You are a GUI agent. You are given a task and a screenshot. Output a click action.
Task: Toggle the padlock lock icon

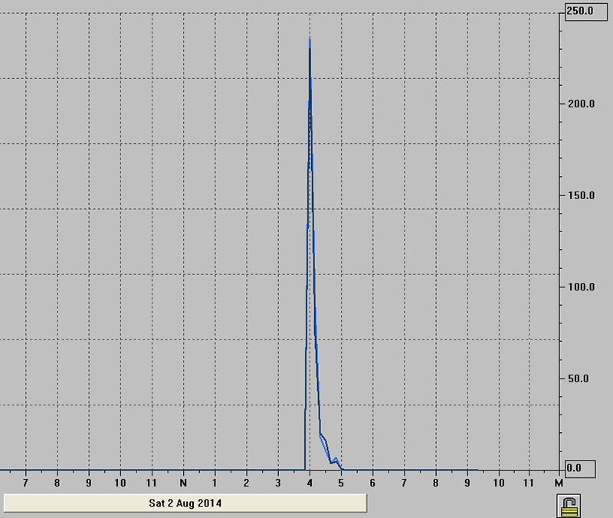click(x=569, y=506)
